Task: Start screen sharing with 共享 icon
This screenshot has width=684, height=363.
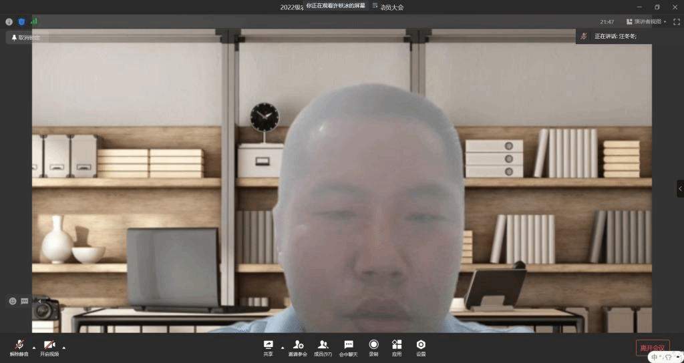Action: 268,346
